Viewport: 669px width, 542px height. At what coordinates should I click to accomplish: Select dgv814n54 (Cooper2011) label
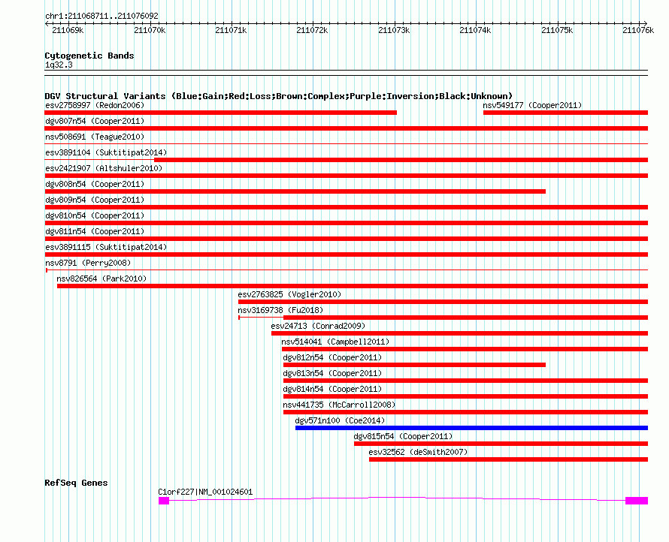[332, 389]
